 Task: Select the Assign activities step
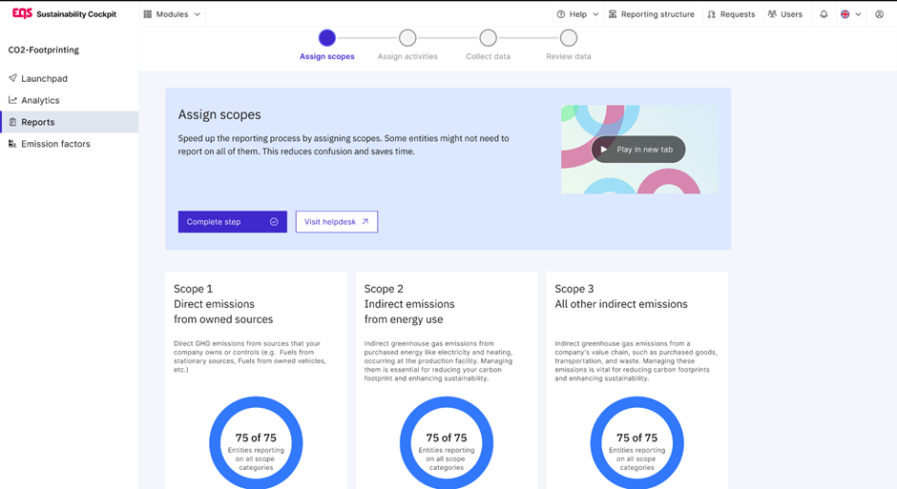[x=407, y=39]
